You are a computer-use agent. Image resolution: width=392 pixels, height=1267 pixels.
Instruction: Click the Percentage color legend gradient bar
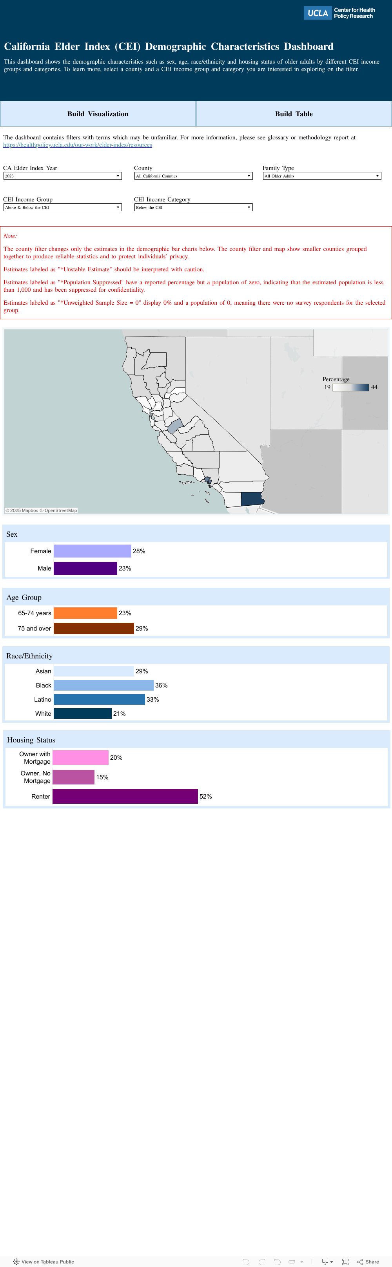350,388
